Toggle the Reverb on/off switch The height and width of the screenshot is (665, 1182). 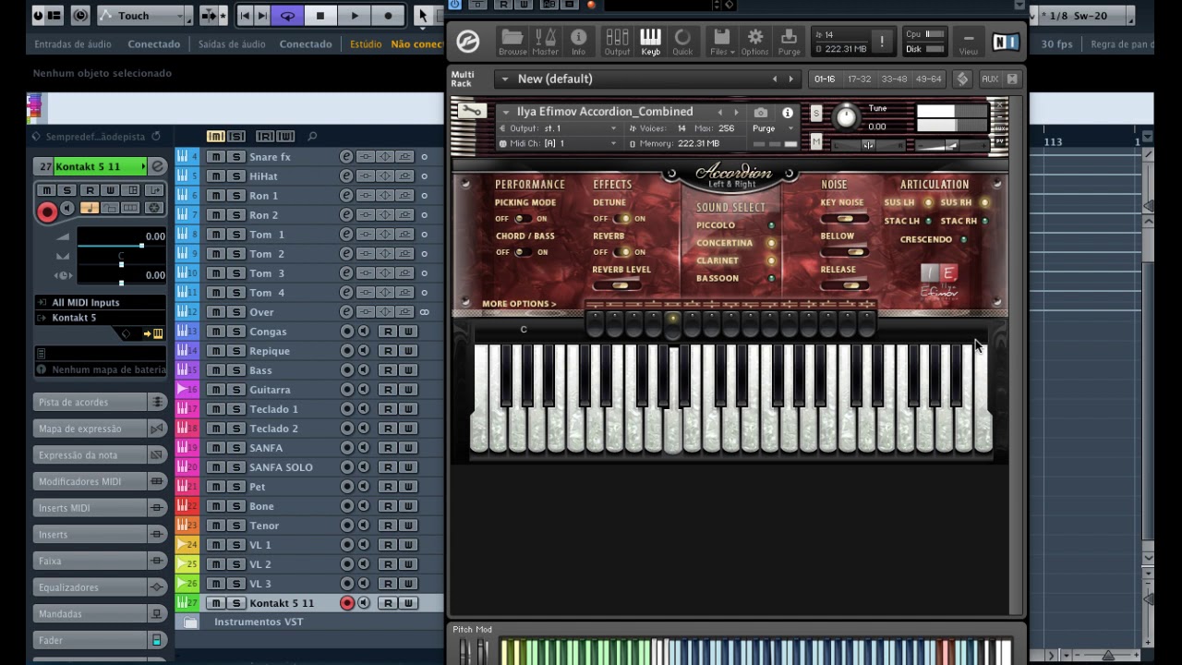pyautogui.click(x=621, y=252)
